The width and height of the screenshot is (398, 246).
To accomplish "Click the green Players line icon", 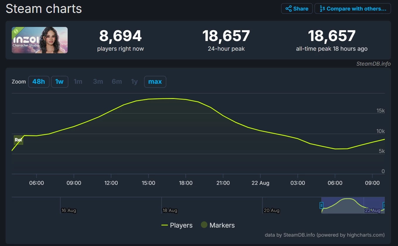I will [x=165, y=225].
